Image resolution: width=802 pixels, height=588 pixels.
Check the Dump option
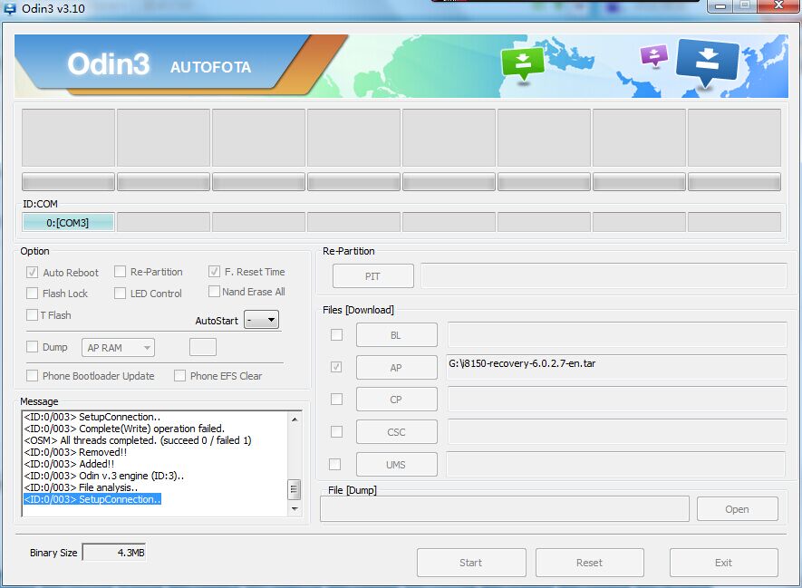33,347
